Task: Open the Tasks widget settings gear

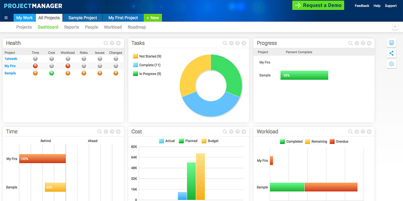Action: point(231,43)
